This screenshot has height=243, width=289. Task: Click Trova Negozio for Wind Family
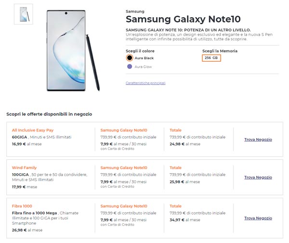pos(258,177)
